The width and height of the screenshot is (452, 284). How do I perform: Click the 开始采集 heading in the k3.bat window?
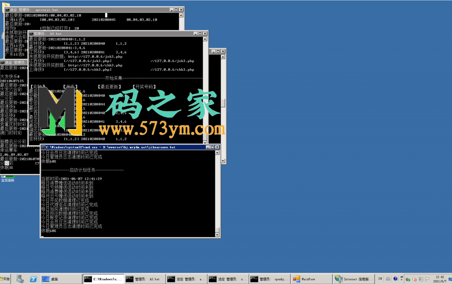114,78
